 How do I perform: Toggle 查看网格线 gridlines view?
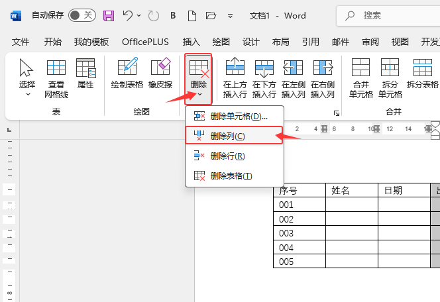pyautogui.click(x=56, y=79)
